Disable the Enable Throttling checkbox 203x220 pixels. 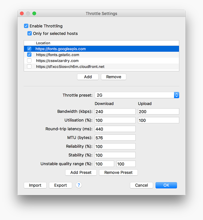click(x=26, y=26)
